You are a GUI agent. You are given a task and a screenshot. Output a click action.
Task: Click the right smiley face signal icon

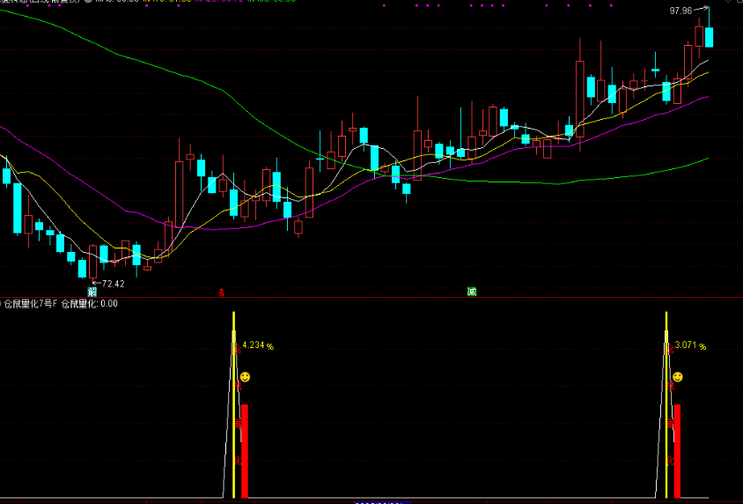pos(678,376)
